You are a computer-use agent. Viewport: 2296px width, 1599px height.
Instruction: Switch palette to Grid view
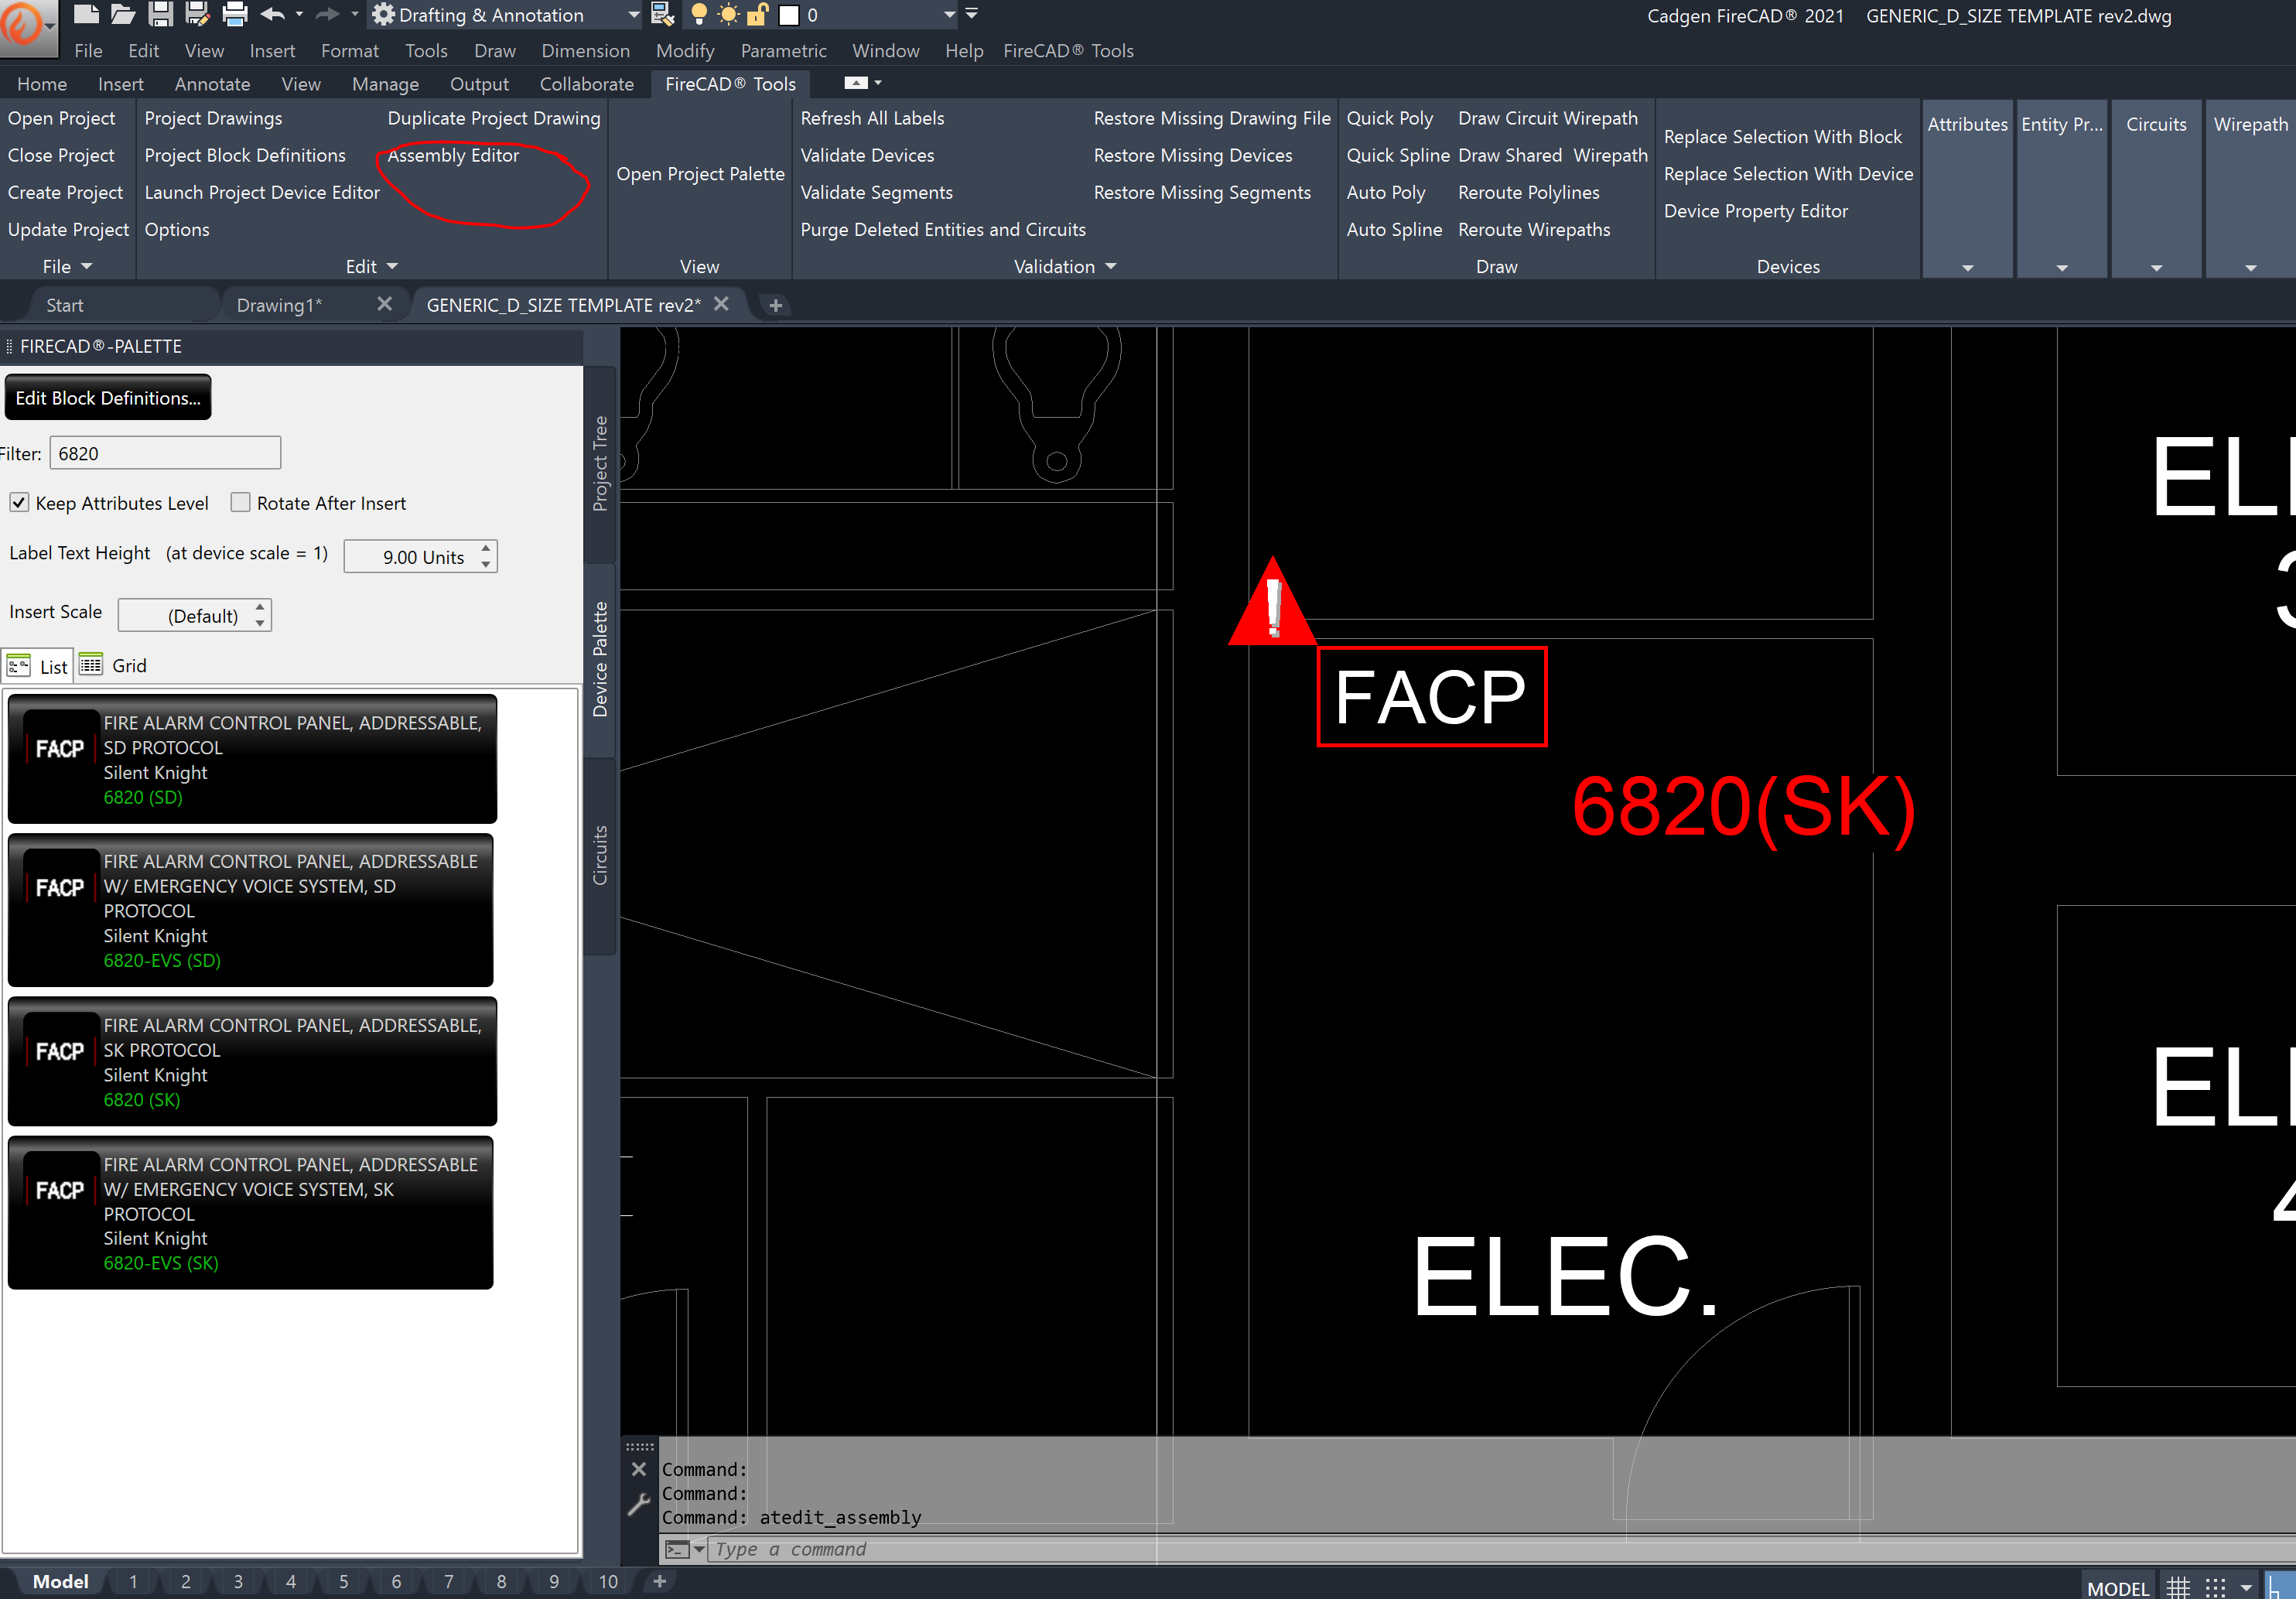(114, 665)
